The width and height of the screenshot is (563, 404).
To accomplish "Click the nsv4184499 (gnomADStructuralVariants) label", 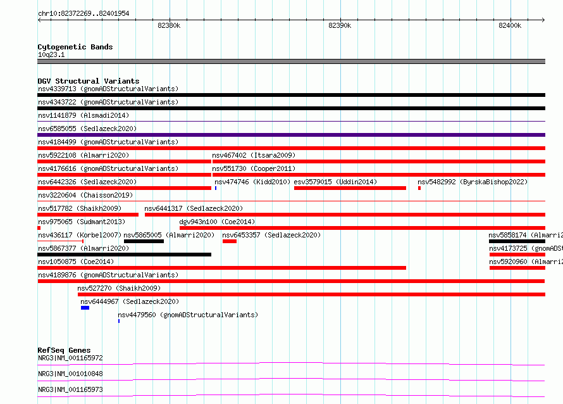I will [108, 142].
